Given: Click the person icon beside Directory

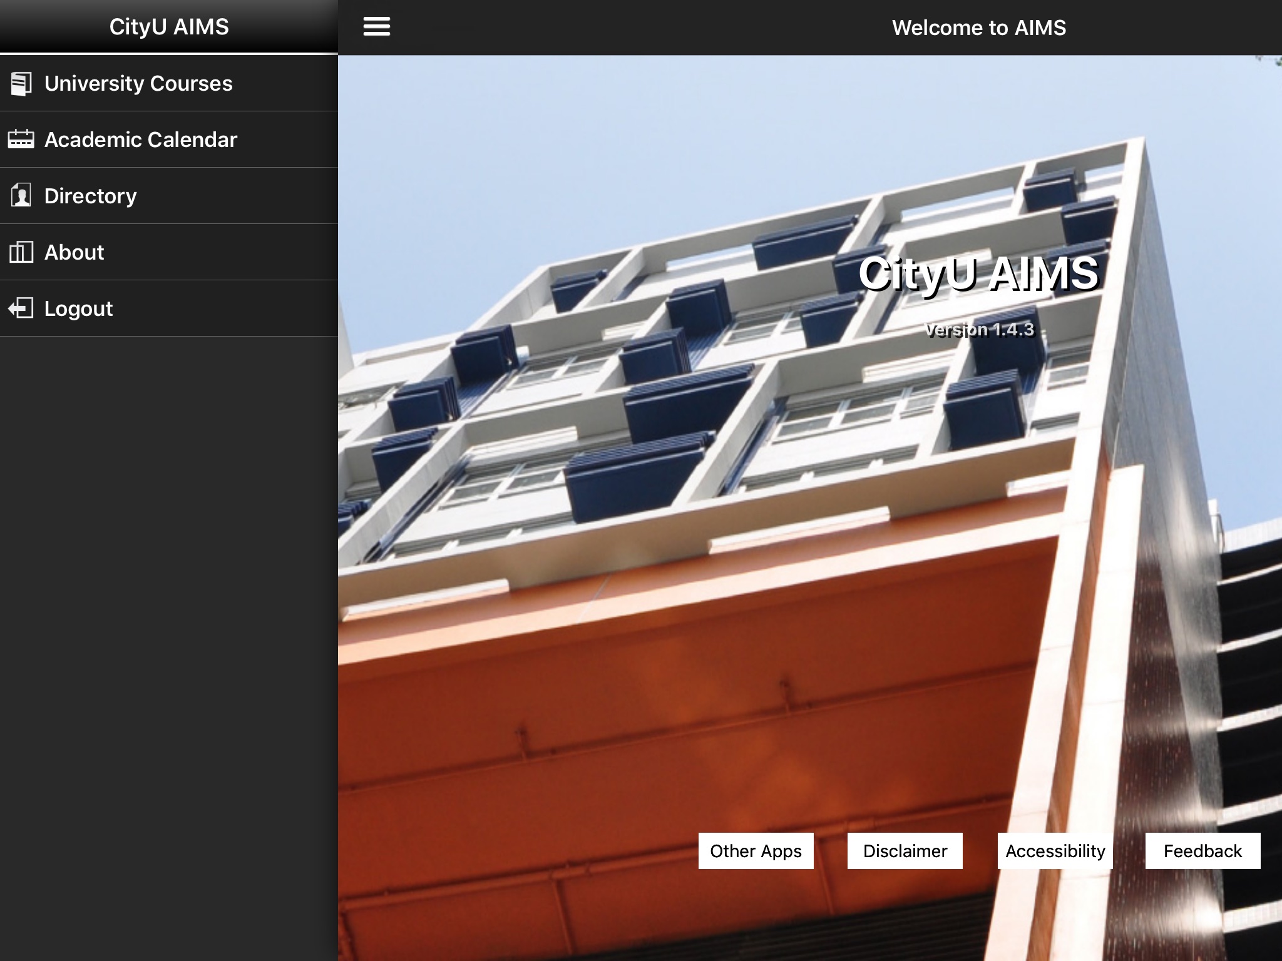Looking at the screenshot, I should click(x=21, y=196).
